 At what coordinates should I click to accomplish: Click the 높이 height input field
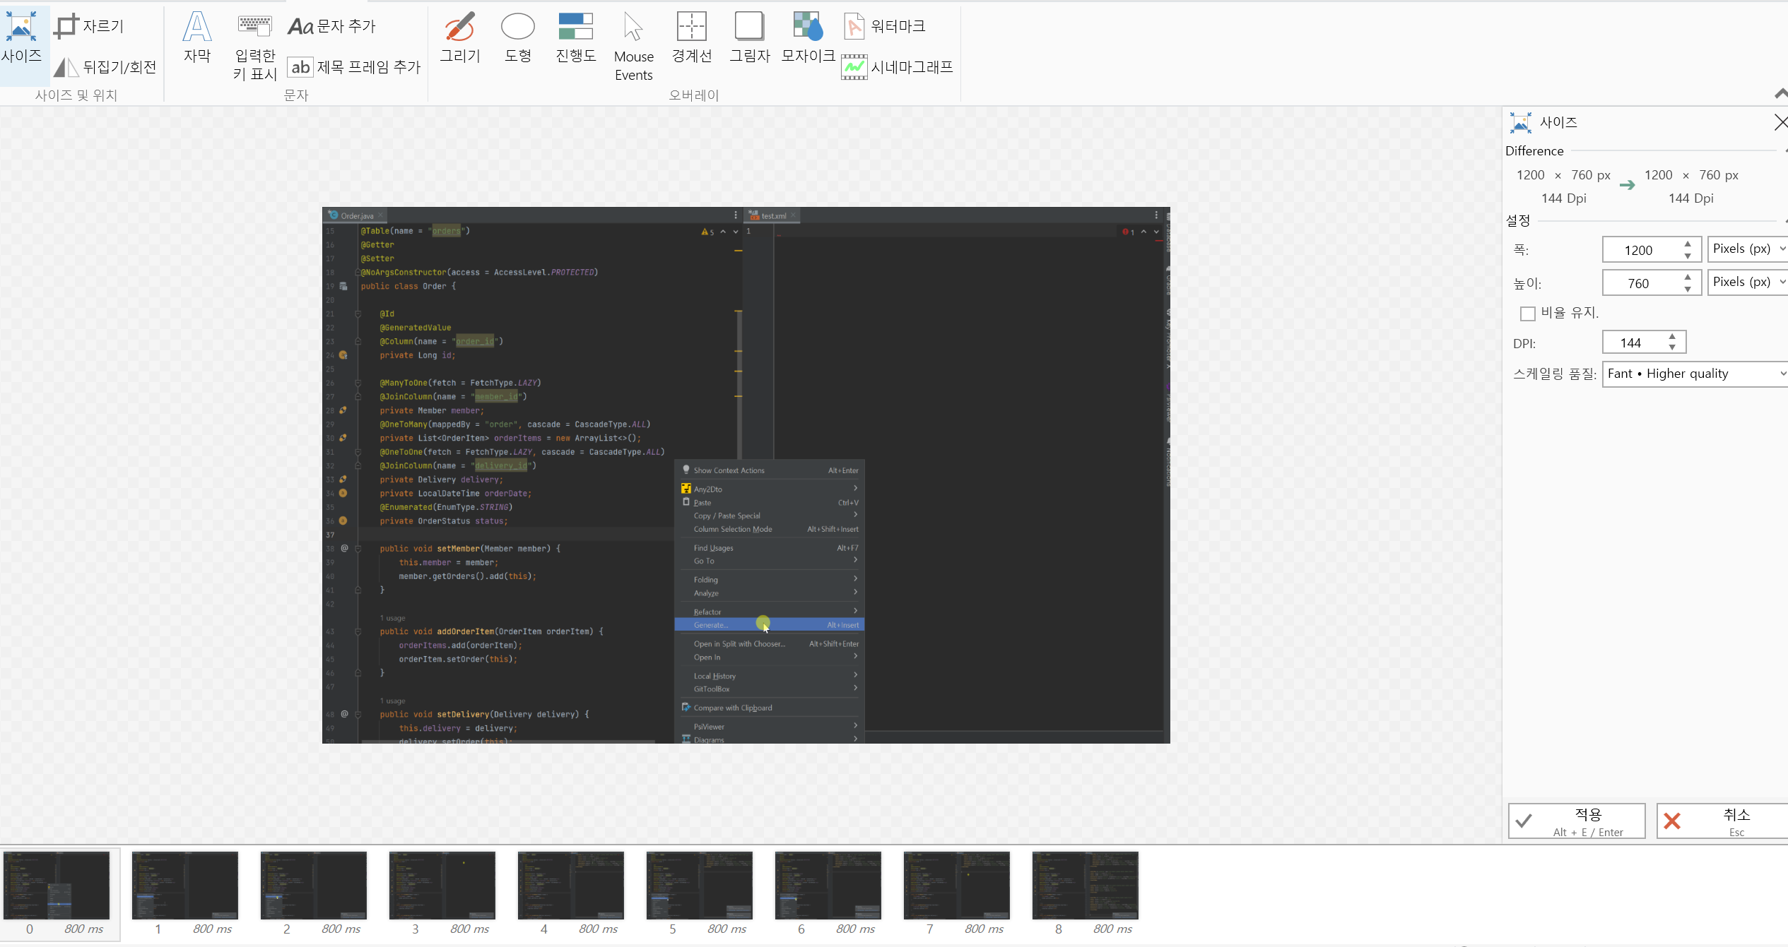[1638, 283]
